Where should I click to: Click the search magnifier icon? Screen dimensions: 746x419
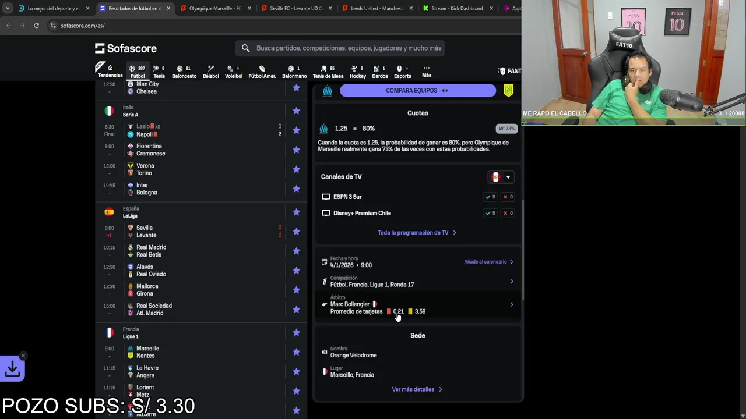(x=245, y=48)
